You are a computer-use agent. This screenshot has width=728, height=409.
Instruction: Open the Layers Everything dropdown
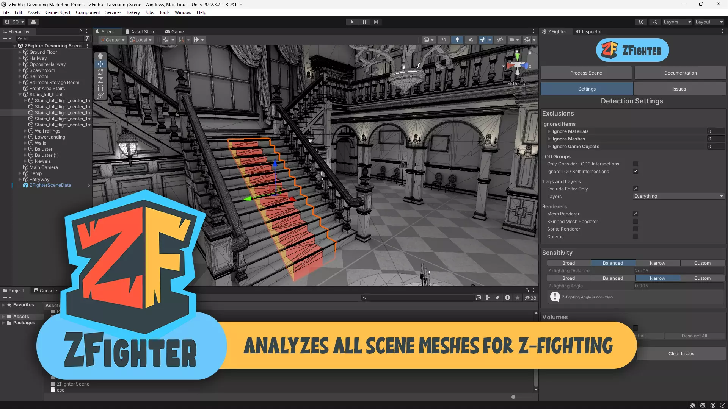[x=678, y=196]
